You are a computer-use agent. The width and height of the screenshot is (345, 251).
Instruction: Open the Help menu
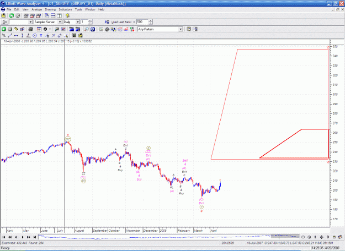pyautogui.click(x=101, y=9)
